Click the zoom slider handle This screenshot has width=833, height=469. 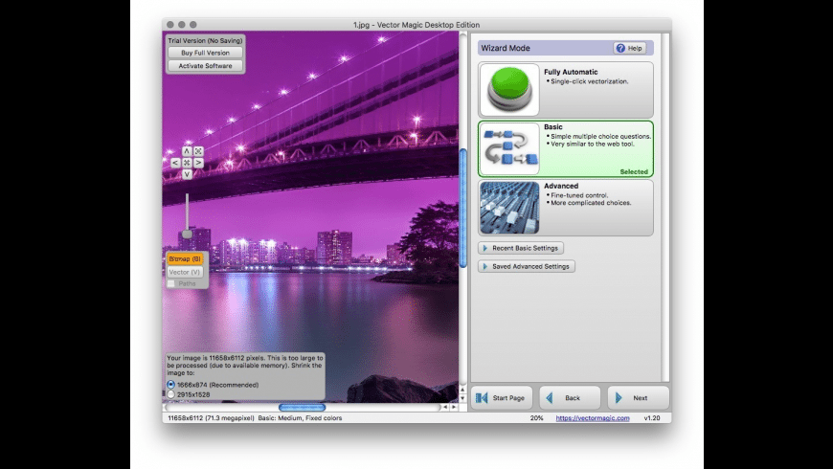[x=187, y=234]
